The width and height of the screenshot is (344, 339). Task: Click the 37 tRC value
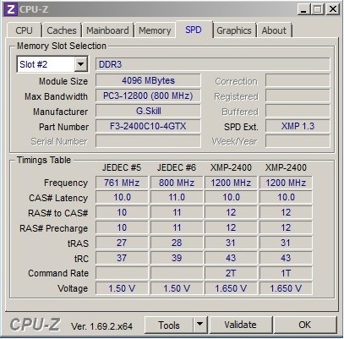point(122,258)
